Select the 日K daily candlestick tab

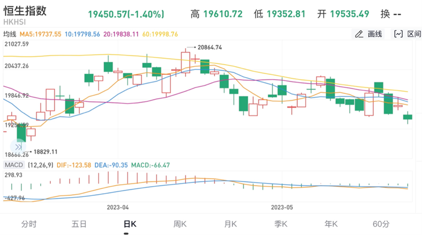[x=130, y=224]
